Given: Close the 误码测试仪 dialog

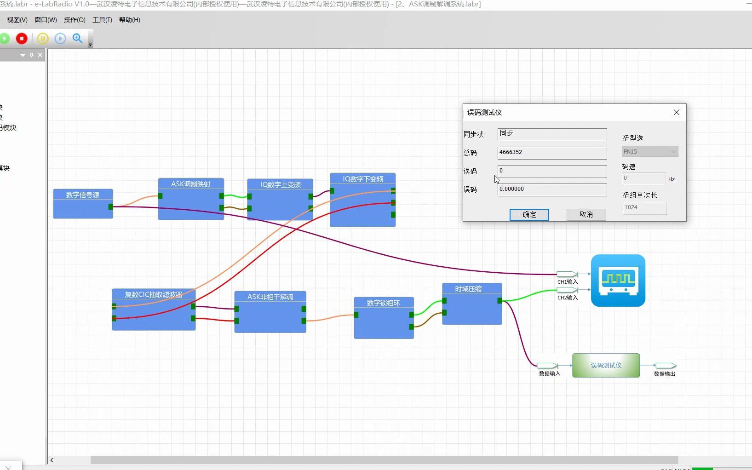Looking at the screenshot, I should pyautogui.click(x=676, y=112).
